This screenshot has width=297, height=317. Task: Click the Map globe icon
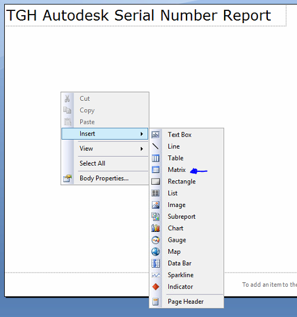coord(155,251)
